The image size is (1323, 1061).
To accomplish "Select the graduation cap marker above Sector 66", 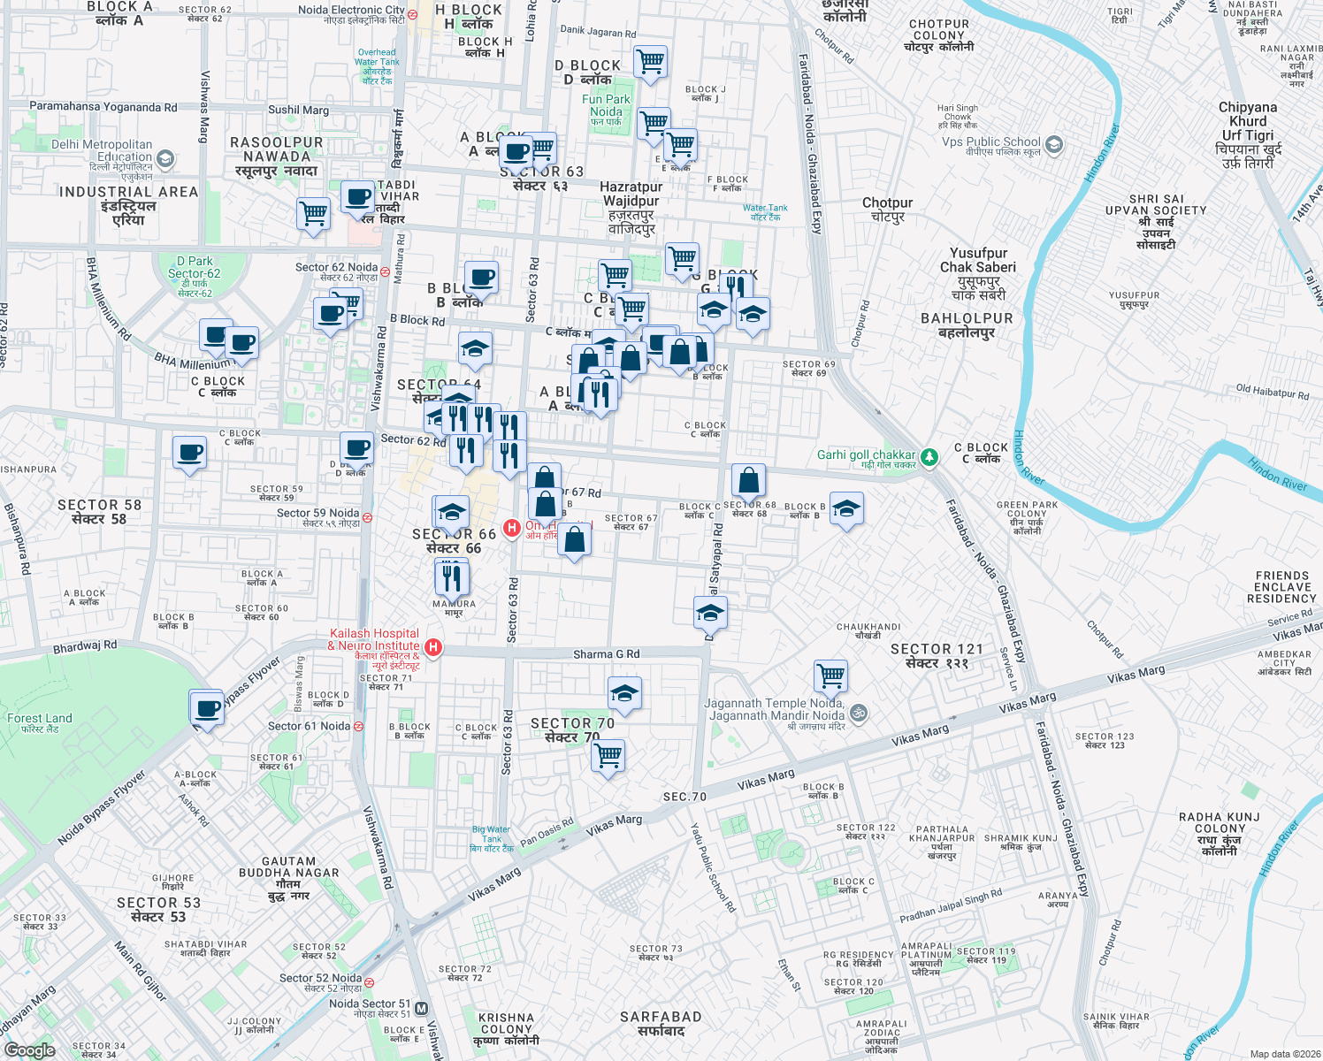I will tap(451, 511).
